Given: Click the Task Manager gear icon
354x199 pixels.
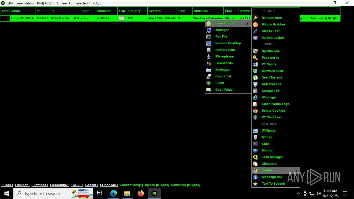Looking at the screenshot, I should point(255,157).
